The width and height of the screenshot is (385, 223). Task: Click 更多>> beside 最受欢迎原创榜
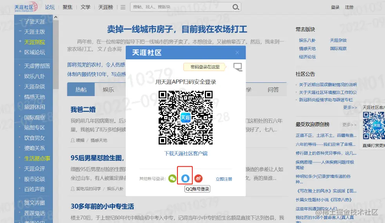349,125
